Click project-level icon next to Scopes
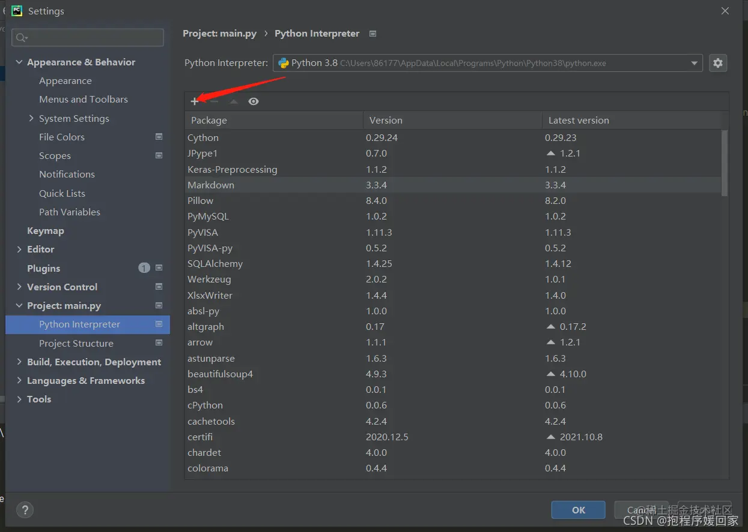Screen dimensions: 748x532 click(x=159, y=155)
